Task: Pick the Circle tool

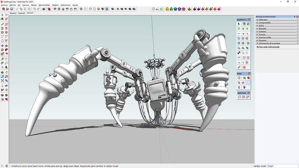Action: (2, 32)
